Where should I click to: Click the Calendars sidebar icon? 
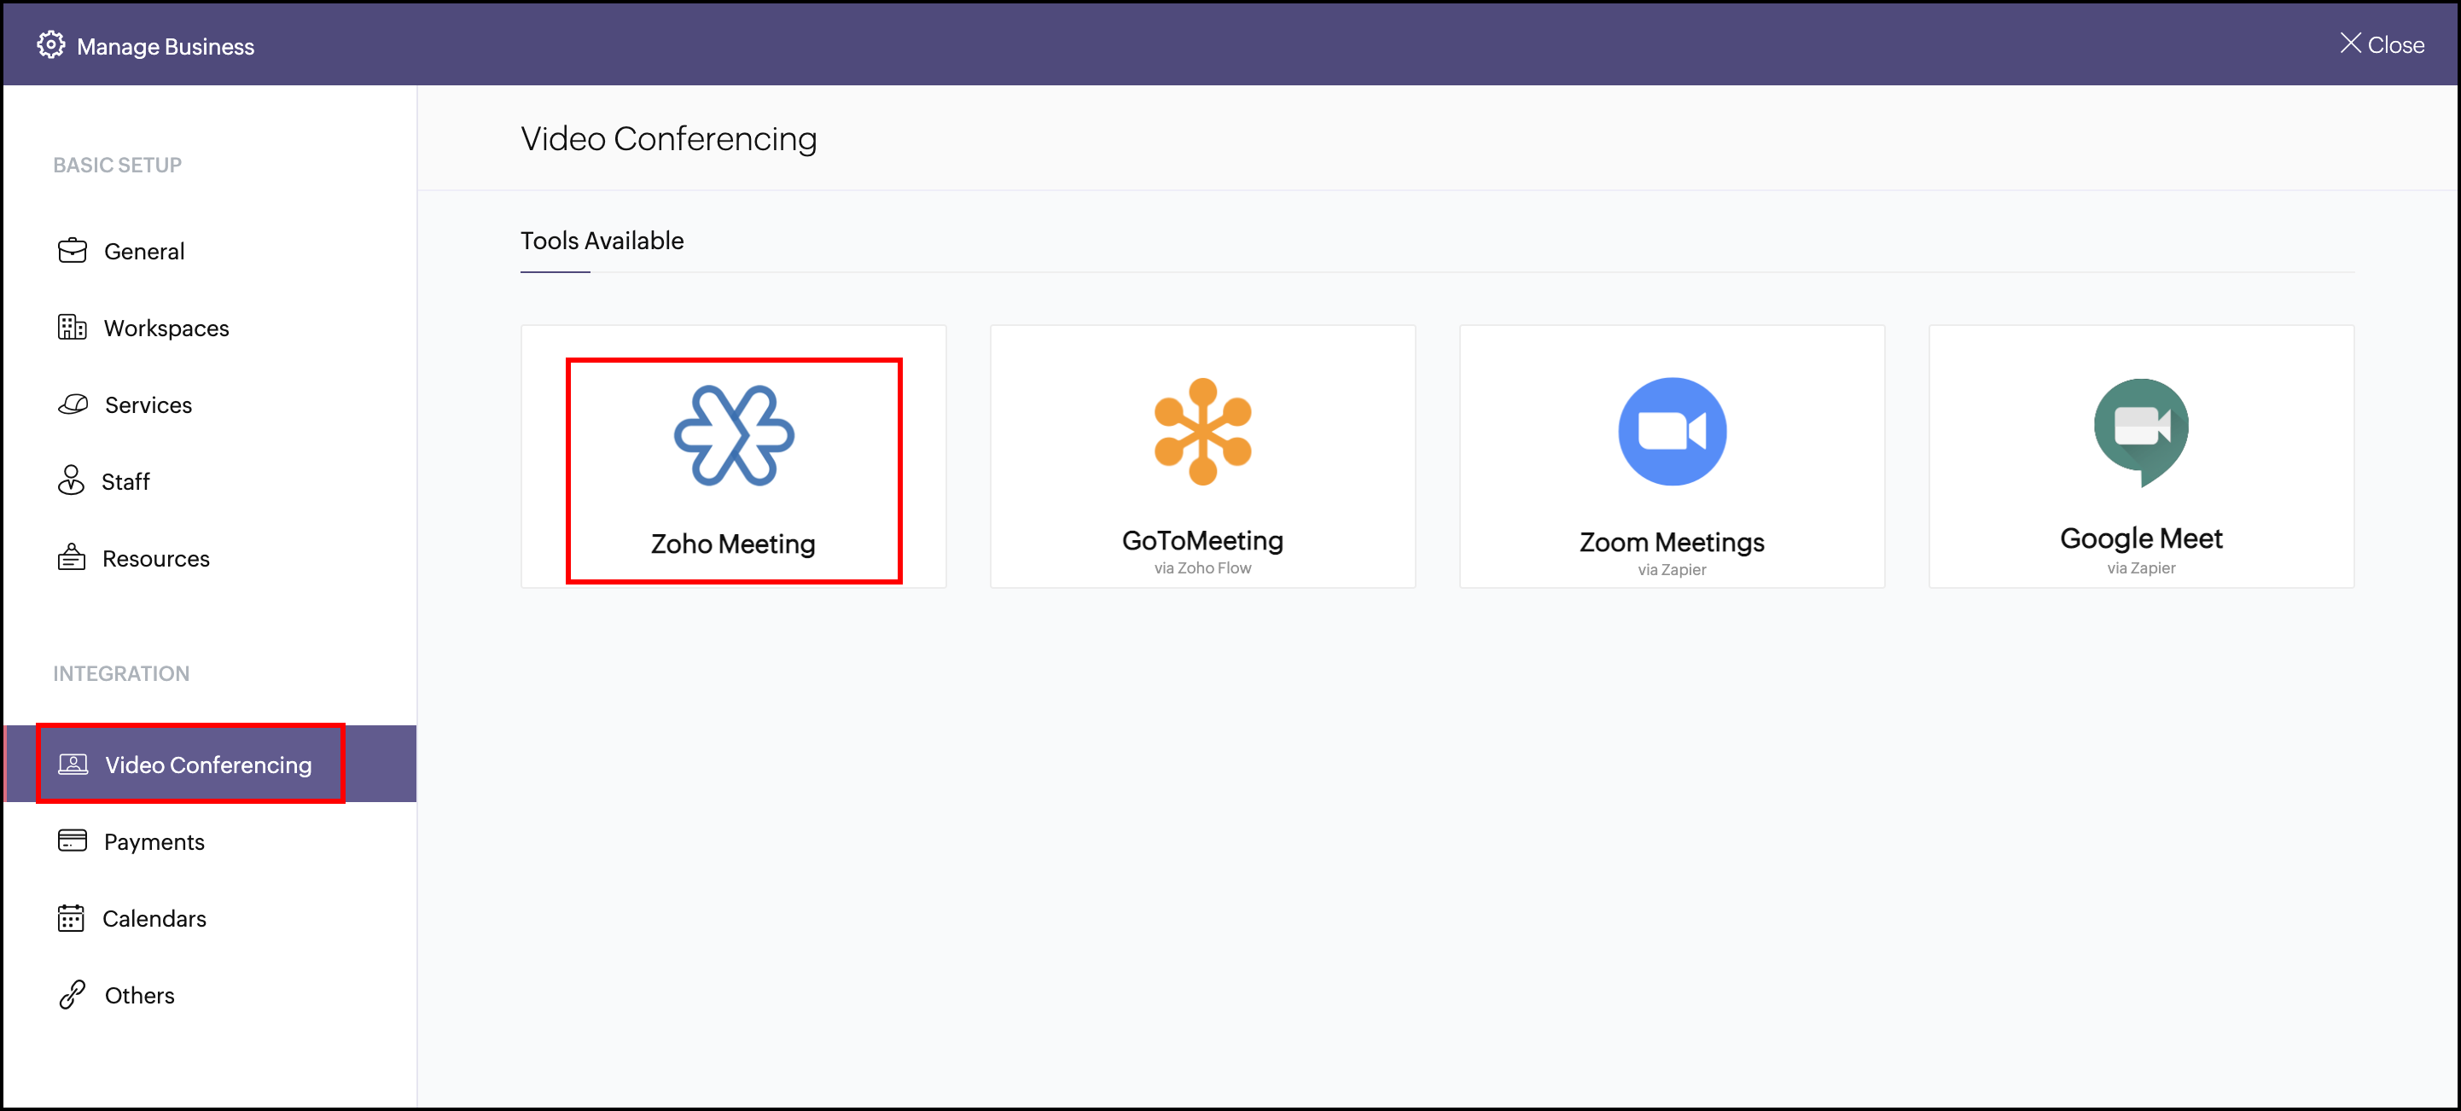click(x=71, y=918)
